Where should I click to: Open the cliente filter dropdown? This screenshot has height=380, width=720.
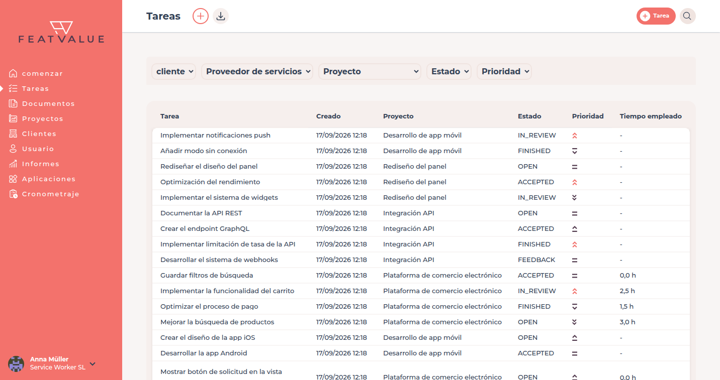(x=174, y=71)
